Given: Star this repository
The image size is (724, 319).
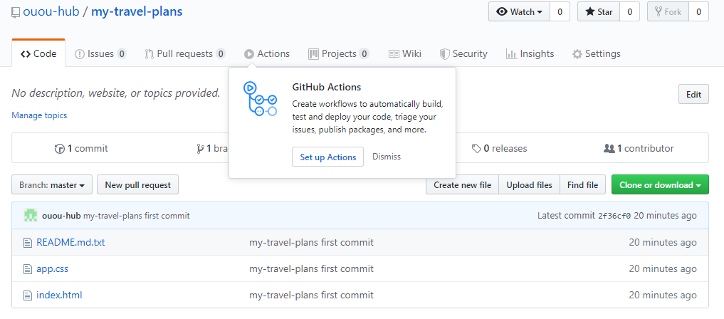Looking at the screenshot, I should (x=598, y=12).
